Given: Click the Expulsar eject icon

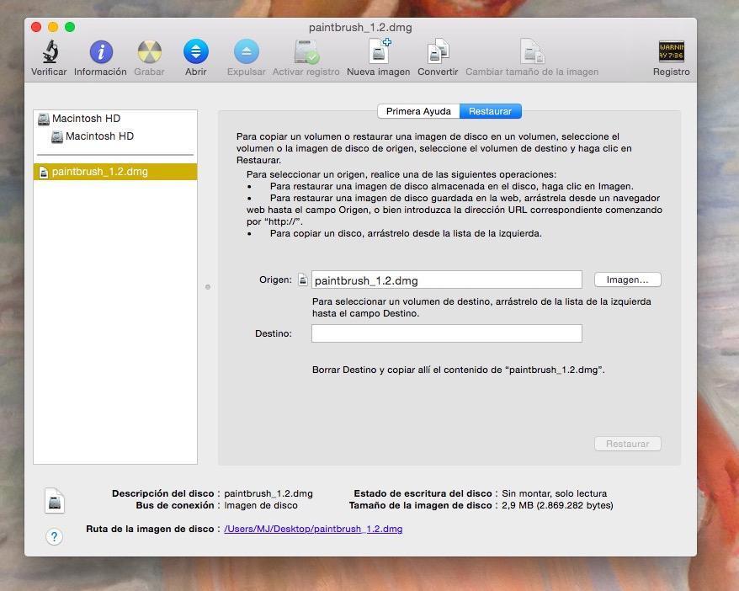Looking at the screenshot, I should click(246, 52).
